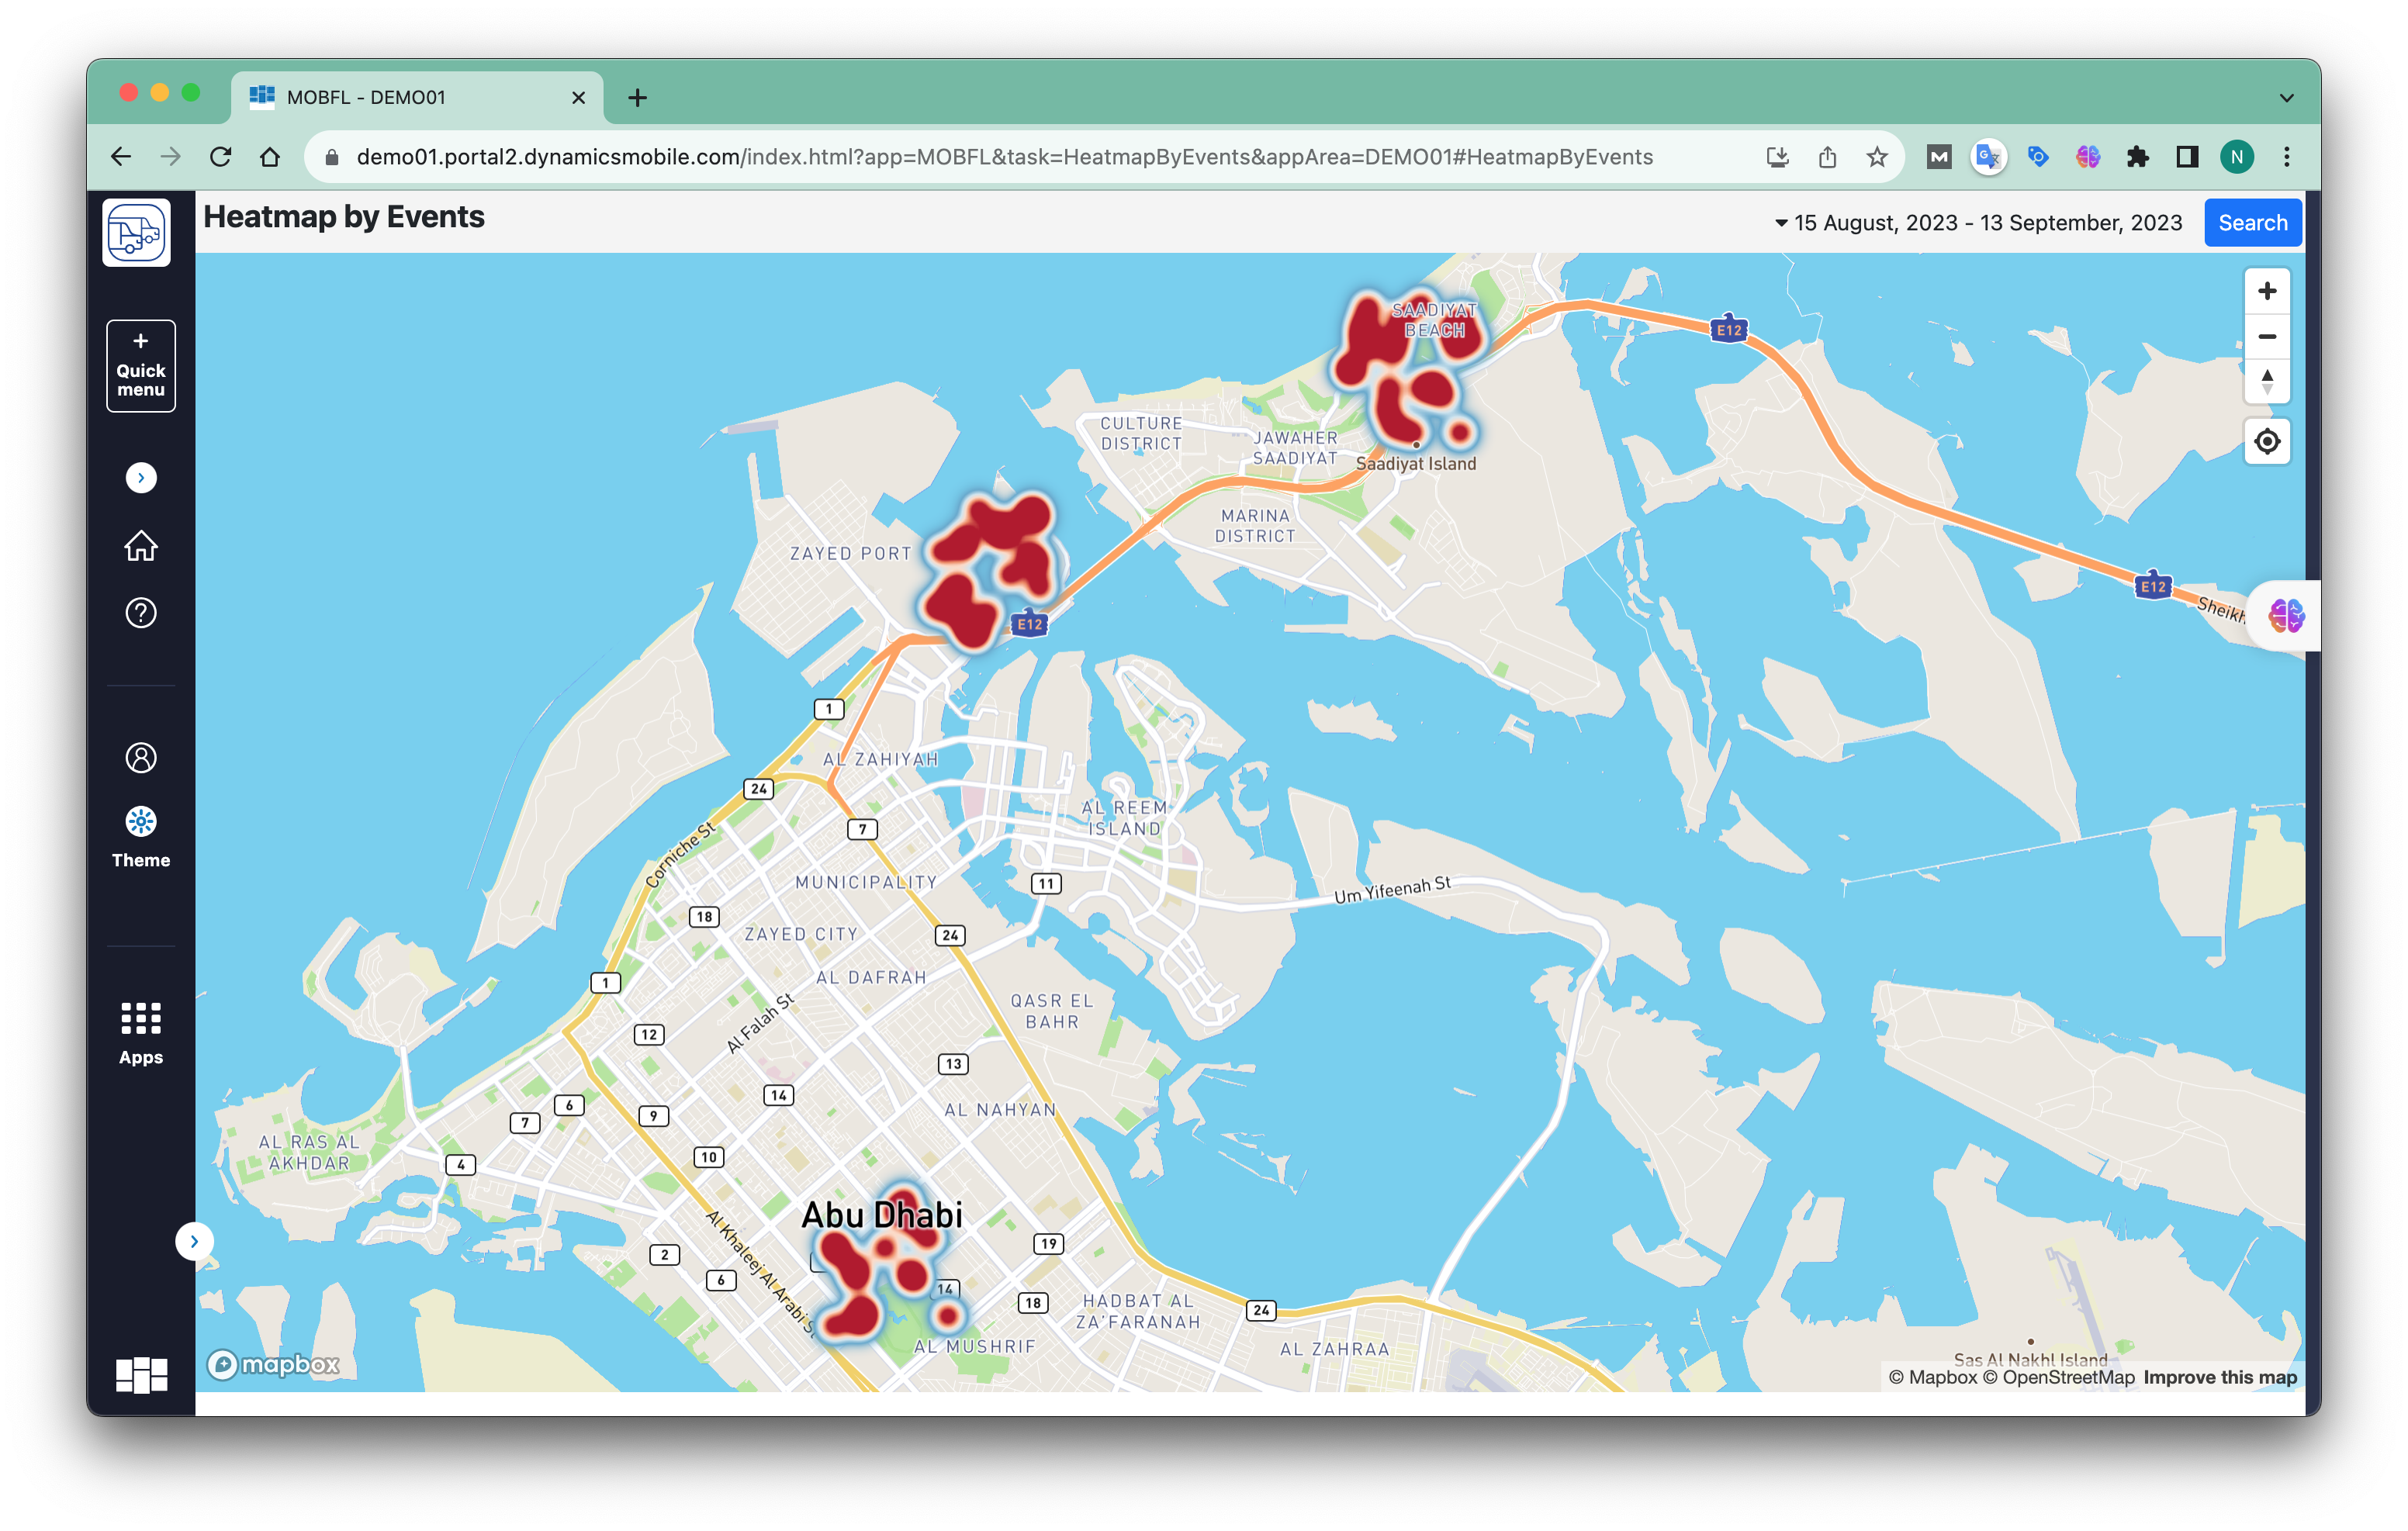Open the OpenStreetMap attribution link
Viewport: 2408px width, 1531px height.
2058,1377
